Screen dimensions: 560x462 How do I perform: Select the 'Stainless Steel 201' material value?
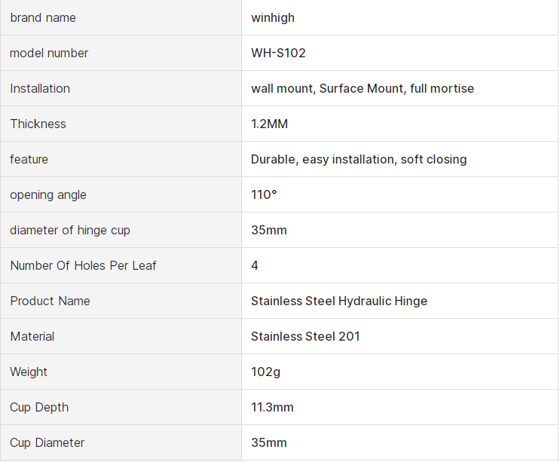pyautogui.click(x=305, y=336)
